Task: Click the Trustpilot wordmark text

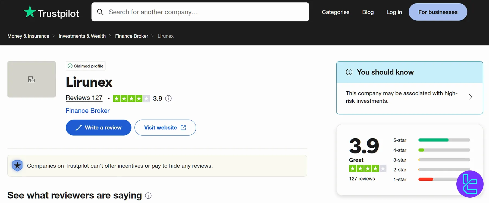Action: click(x=58, y=13)
